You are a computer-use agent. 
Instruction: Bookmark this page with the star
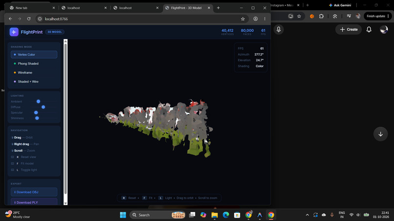click(x=243, y=19)
